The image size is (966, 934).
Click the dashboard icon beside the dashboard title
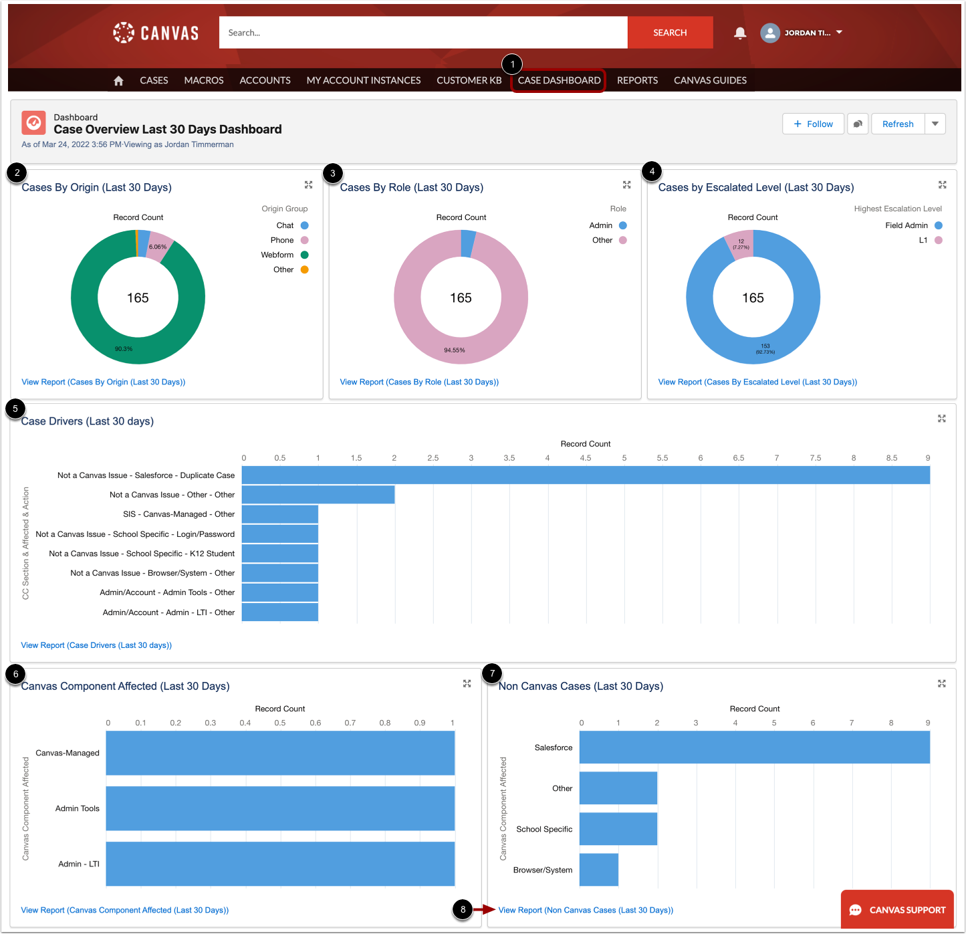coord(33,122)
